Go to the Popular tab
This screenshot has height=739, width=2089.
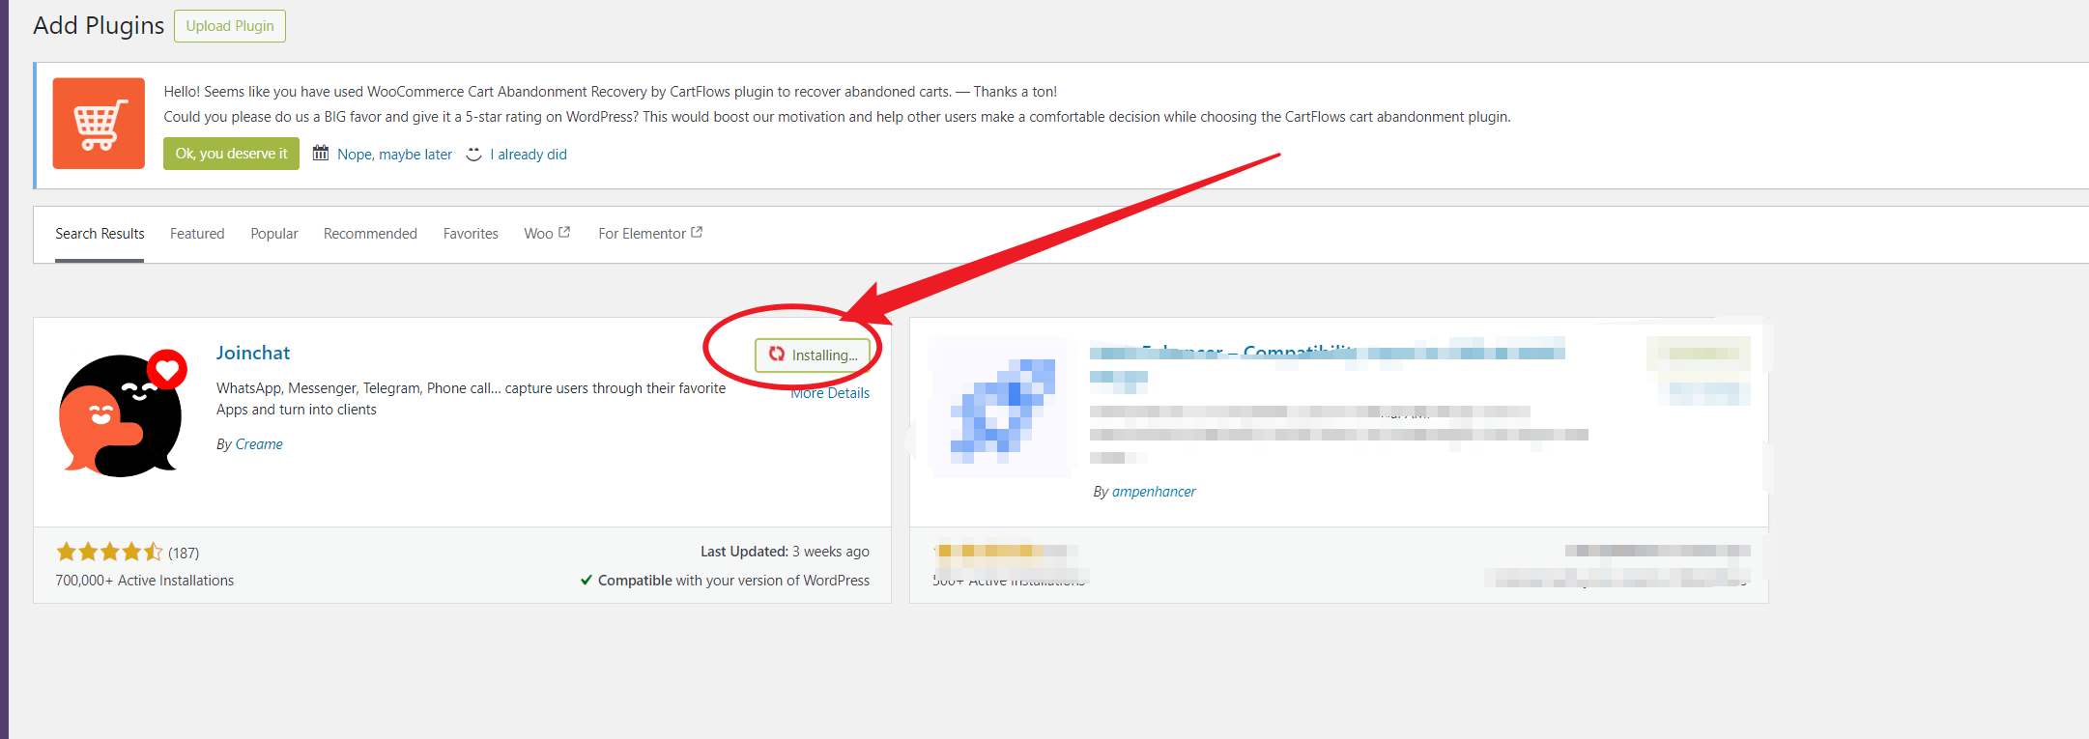(274, 234)
